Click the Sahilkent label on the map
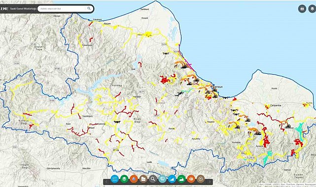This screenshot has height=187, width=316. pos(145,9)
